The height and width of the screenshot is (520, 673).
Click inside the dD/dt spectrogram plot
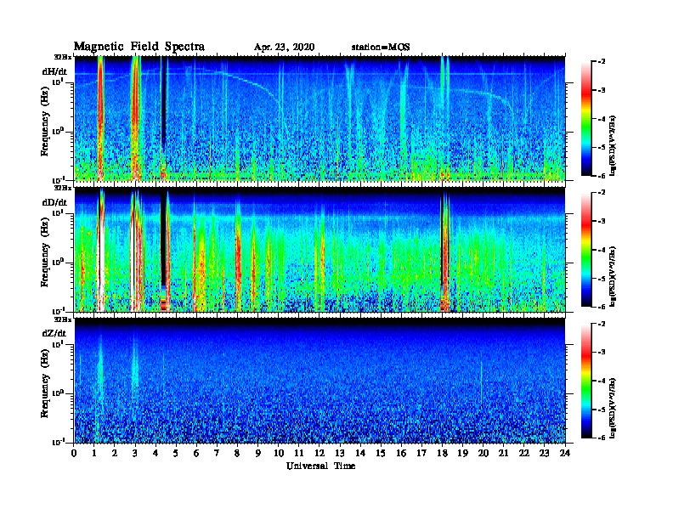tap(320, 250)
